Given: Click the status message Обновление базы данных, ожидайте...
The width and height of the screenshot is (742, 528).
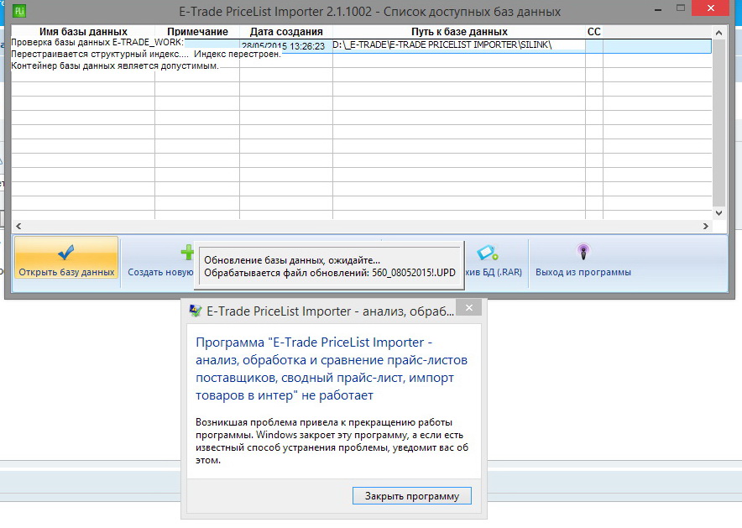Looking at the screenshot, I should (x=292, y=260).
